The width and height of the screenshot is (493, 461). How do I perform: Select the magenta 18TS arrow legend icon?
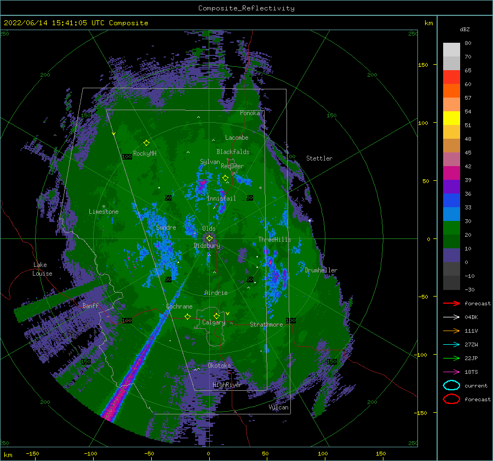[451, 372]
